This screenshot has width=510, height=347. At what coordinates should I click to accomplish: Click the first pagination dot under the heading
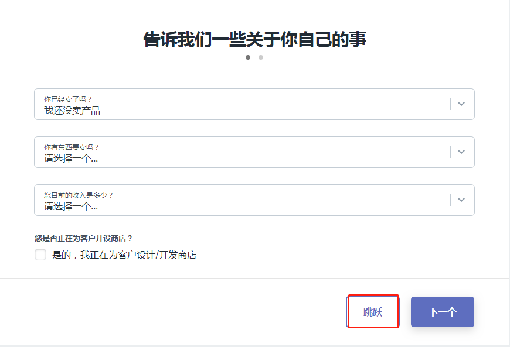click(248, 57)
